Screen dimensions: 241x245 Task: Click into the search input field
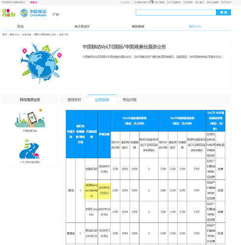(176, 12)
